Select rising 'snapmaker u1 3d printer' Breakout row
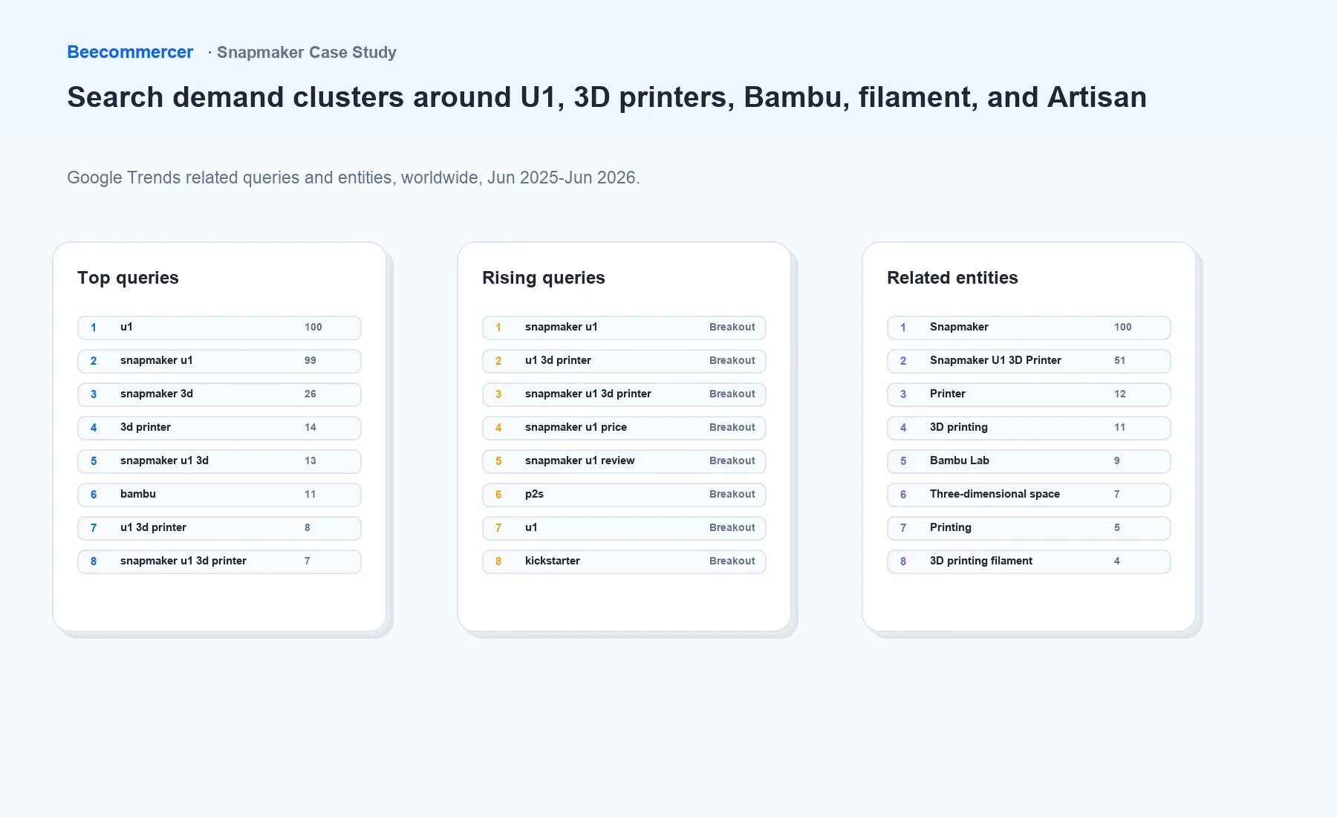The image size is (1337, 817). [624, 394]
